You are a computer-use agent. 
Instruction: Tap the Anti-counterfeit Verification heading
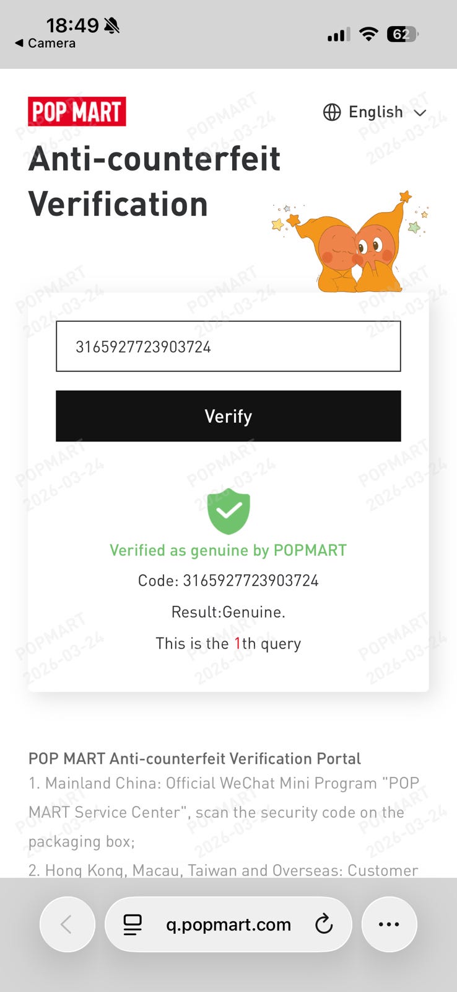[x=155, y=181]
